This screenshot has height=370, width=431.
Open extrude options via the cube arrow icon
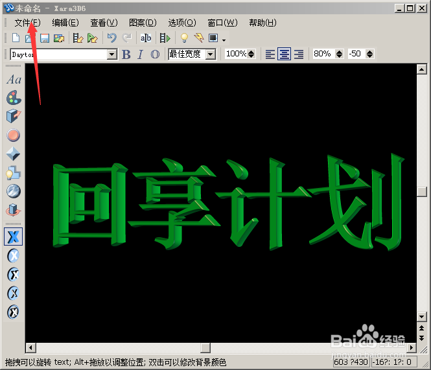click(x=14, y=116)
